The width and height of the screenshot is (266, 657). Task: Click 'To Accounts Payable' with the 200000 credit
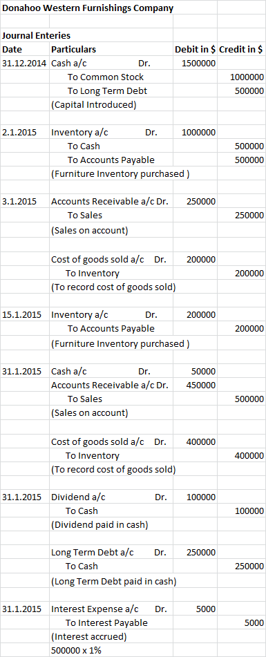[x=111, y=329]
